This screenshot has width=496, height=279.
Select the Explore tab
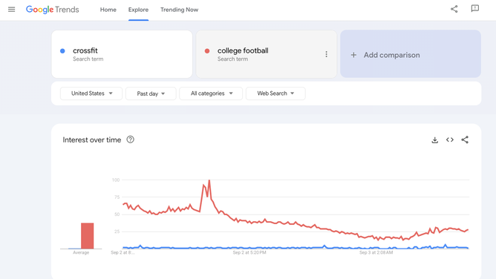(x=138, y=10)
